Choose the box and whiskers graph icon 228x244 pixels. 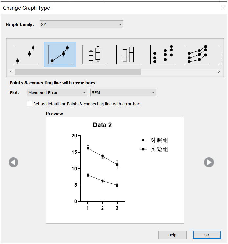[94, 54]
